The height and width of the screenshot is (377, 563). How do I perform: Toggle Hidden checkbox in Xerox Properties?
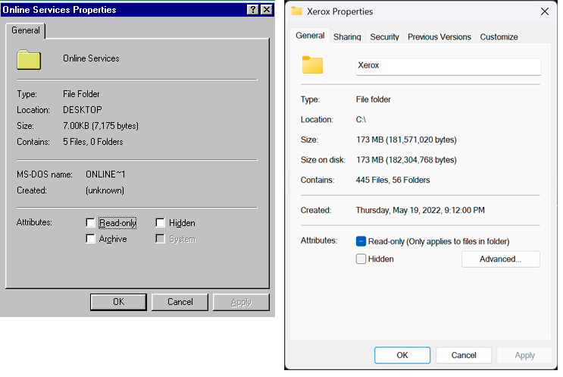point(361,259)
